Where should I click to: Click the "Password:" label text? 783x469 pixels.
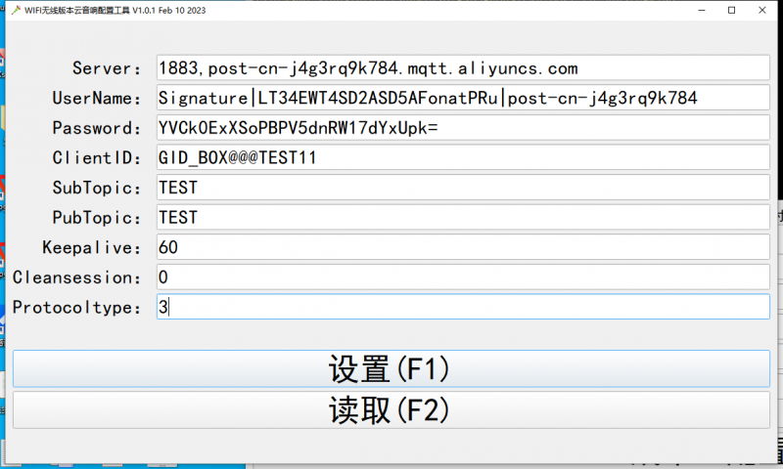tap(97, 128)
